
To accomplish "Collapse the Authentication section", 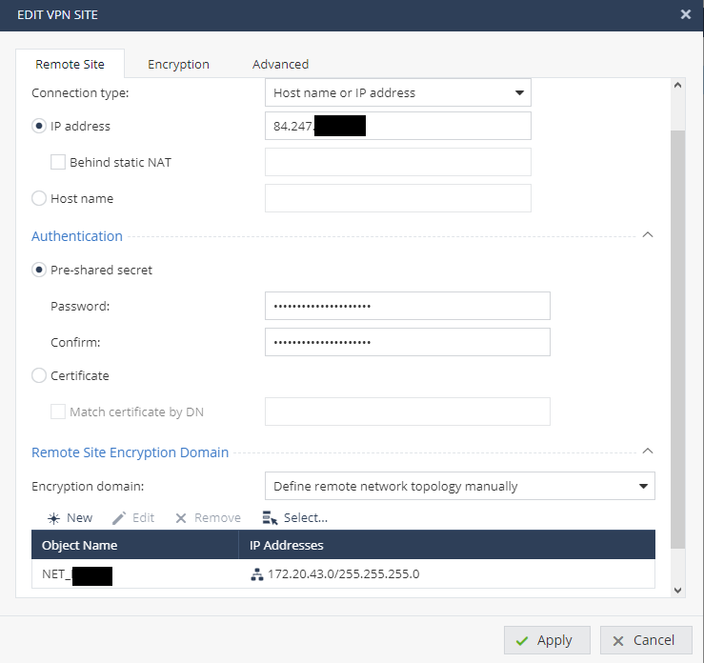I will pyautogui.click(x=648, y=234).
